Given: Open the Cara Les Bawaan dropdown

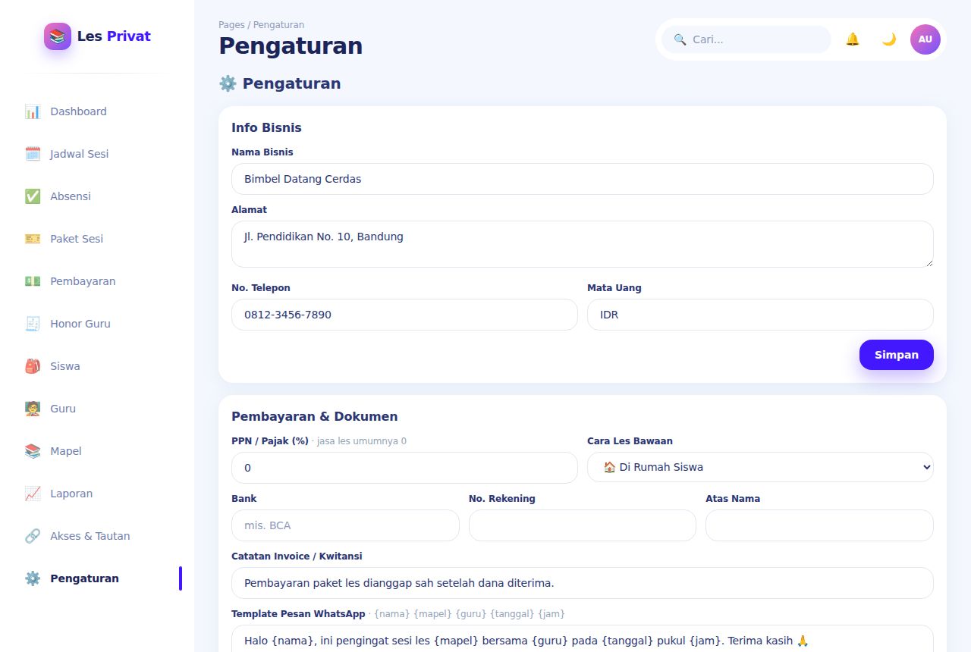Looking at the screenshot, I should [760, 467].
